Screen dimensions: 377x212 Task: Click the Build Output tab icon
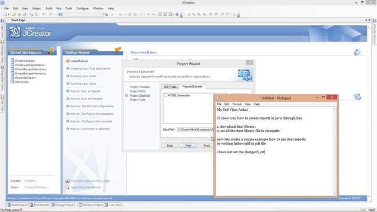[9, 205]
